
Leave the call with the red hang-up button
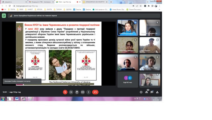tap(95, 92)
